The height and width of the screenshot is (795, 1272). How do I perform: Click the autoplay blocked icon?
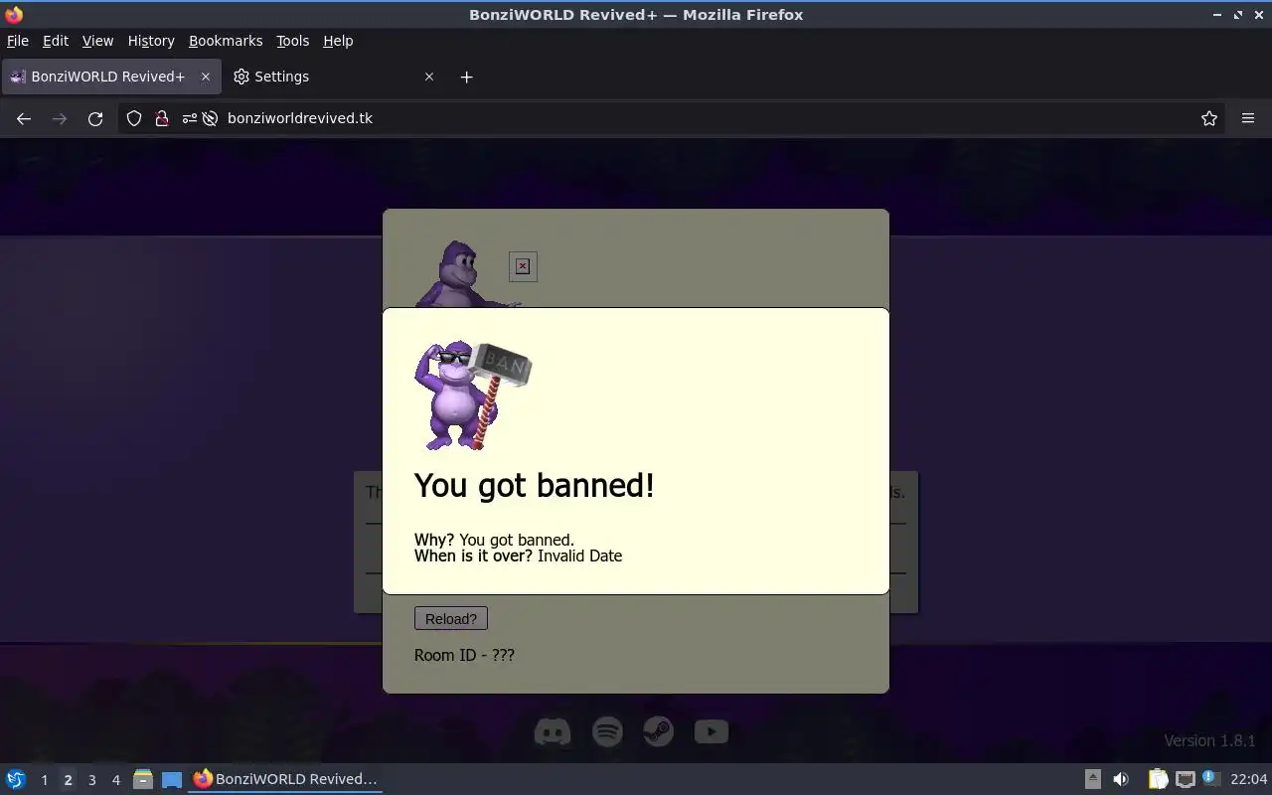210,118
